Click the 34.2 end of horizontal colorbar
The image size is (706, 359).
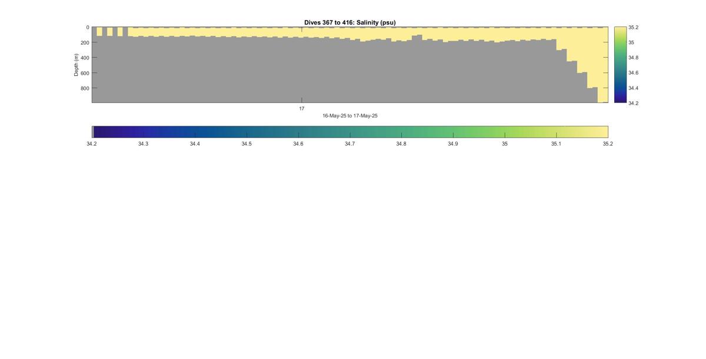click(94, 132)
